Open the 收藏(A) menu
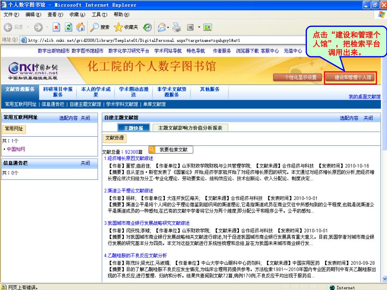The image size is (387, 290). [77, 15]
